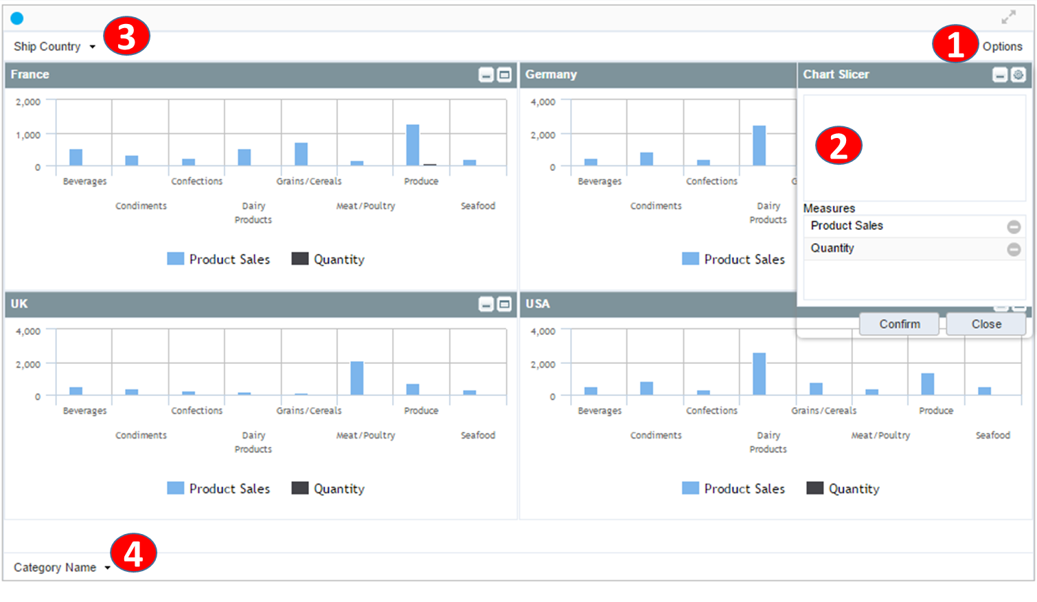Open the Category Name dropdown
The width and height of the screenshot is (1037, 602).
coord(62,568)
